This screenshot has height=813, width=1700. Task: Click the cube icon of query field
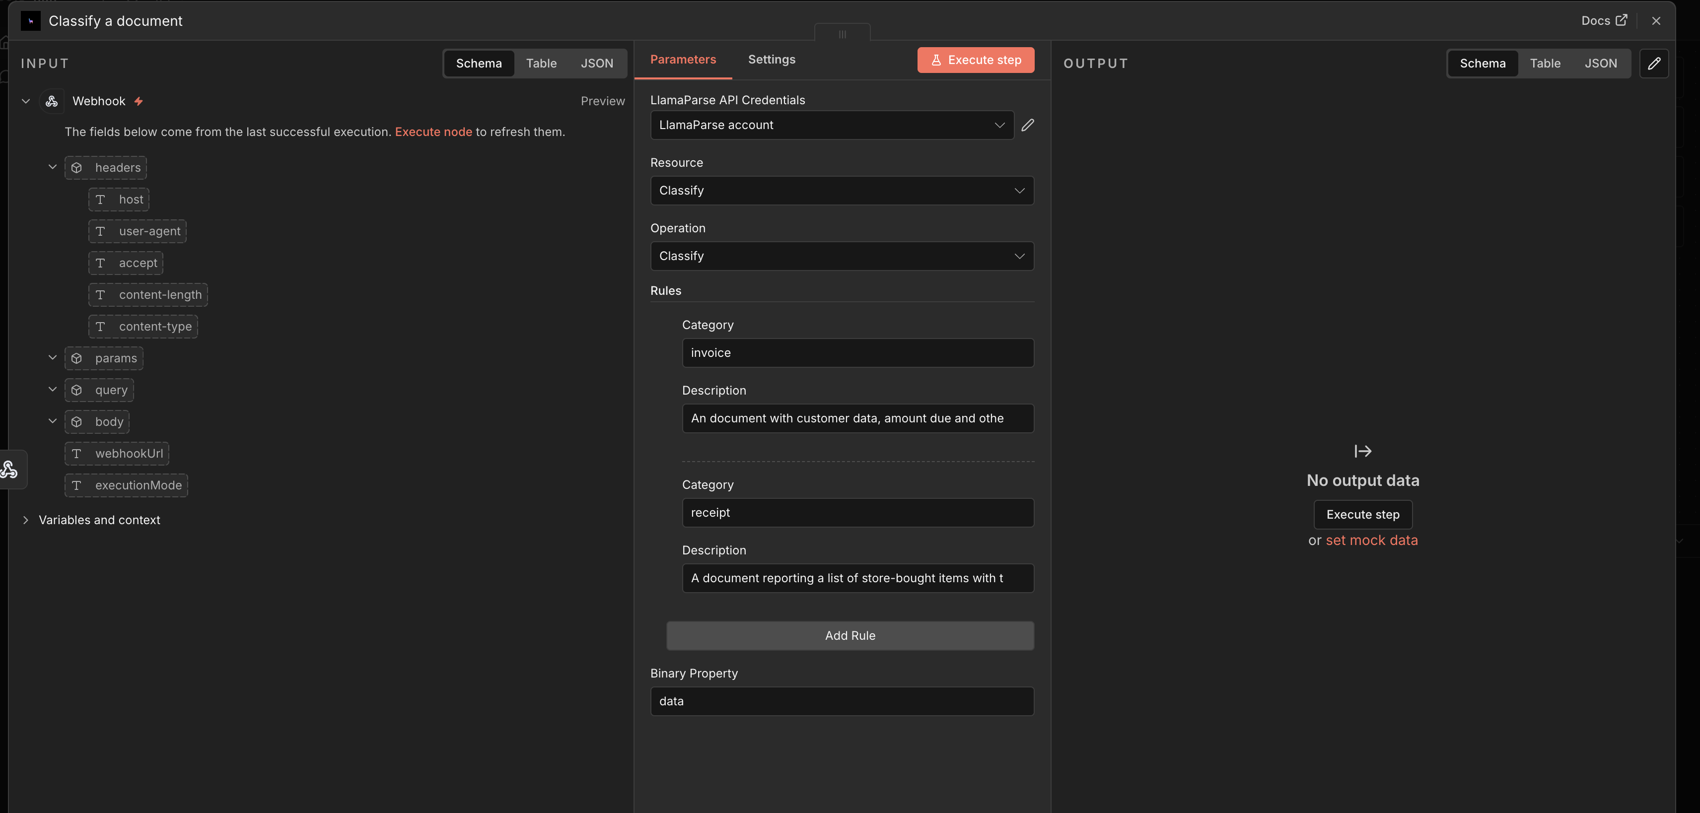tap(76, 390)
